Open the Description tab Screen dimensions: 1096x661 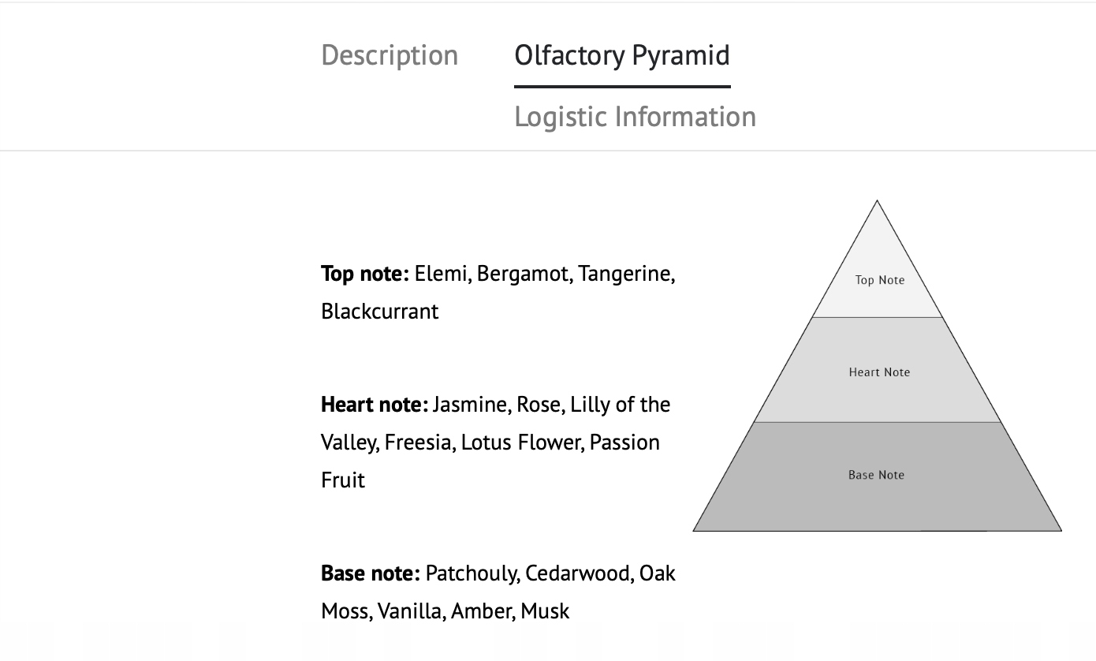pyautogui.click(x=390, y=55)
